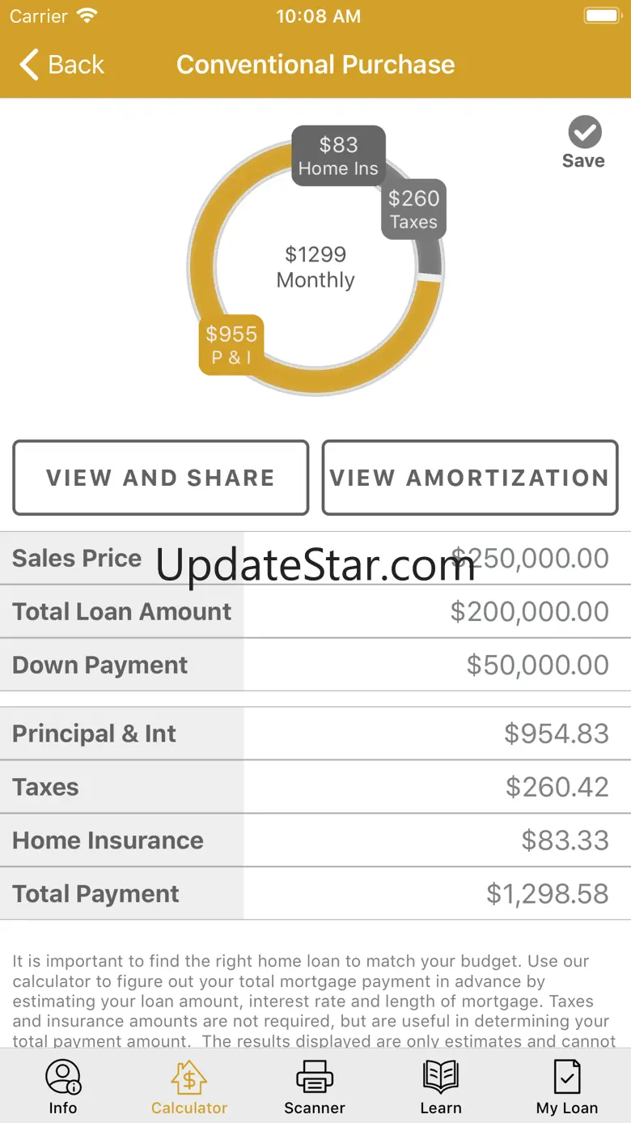Tap the $260 Taxes chart label
The height and width of the screenshot is (1123, 631).
pos(413,209)
